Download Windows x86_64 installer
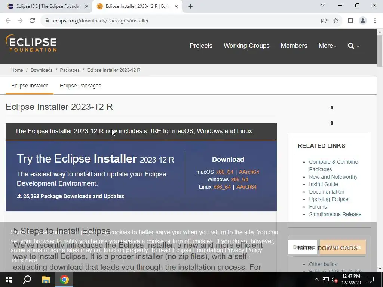Viewport: 383px width, 287px height. click(239, 179)
